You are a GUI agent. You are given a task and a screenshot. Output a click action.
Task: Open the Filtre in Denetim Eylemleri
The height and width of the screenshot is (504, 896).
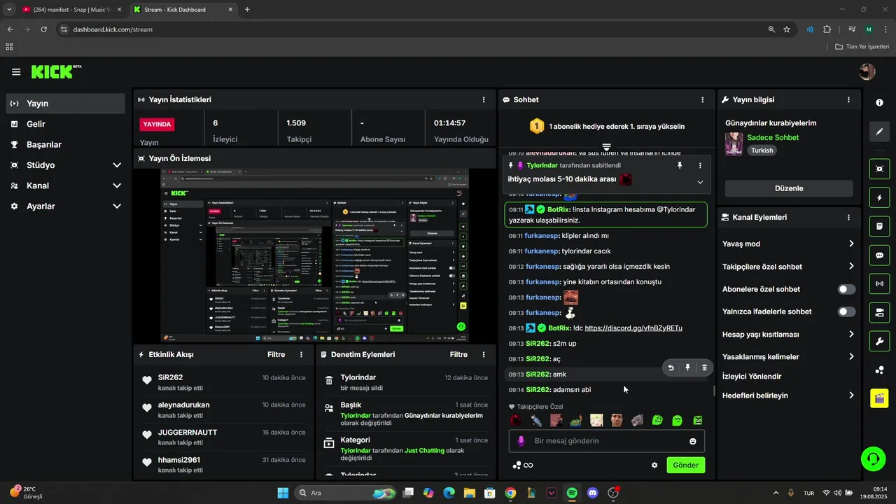pyautogui.click(x=458, y=355)
